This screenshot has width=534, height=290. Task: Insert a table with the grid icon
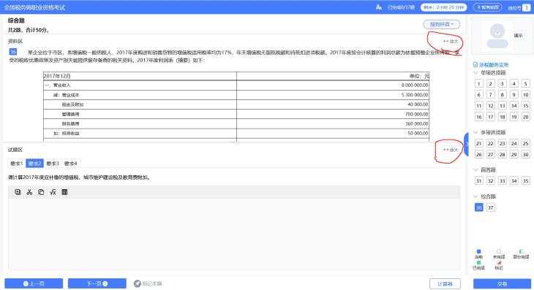[64, 192]
